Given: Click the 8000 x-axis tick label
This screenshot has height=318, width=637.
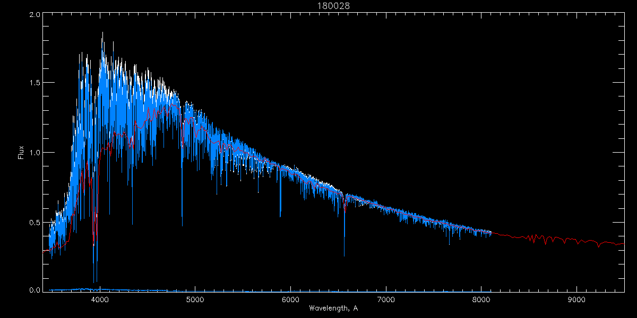Looking at the screenshot, I should [x=481, y=299].
